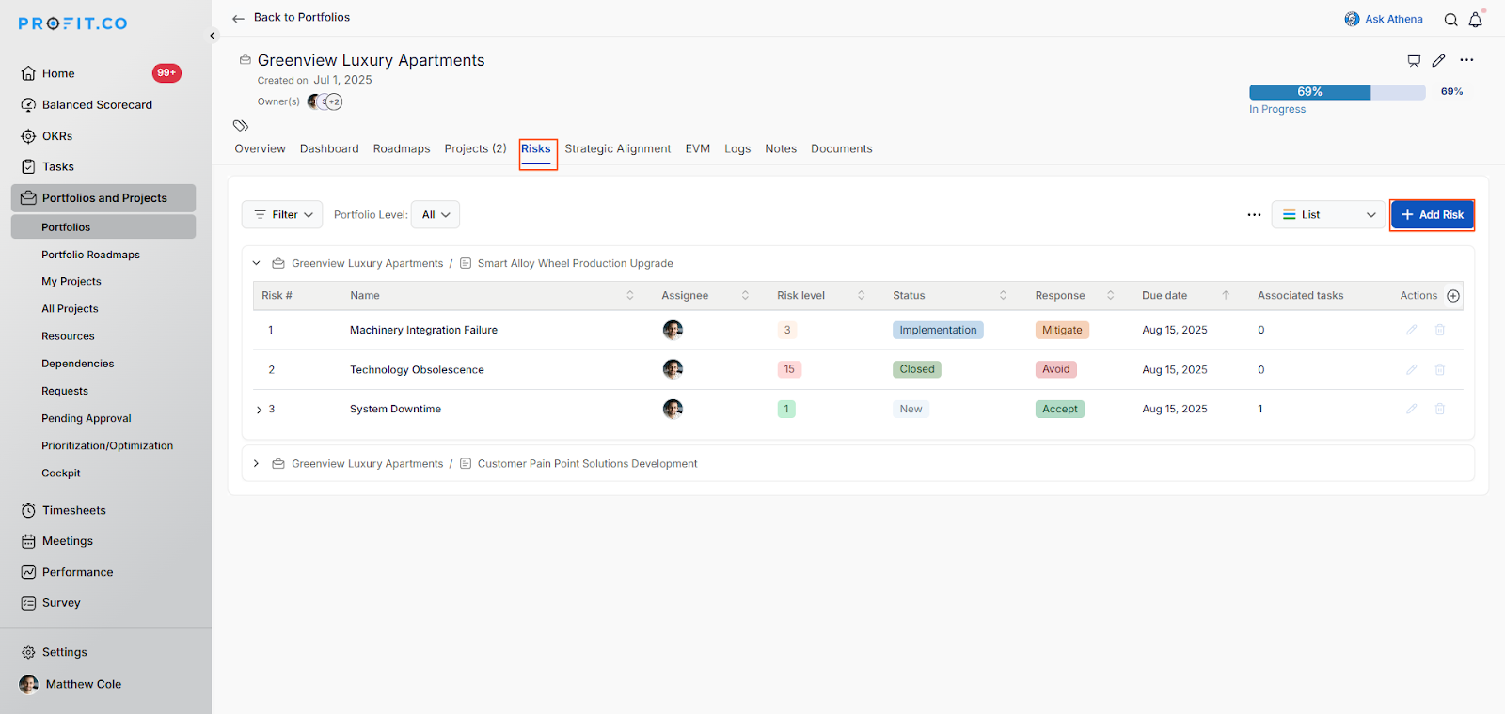
Task: Click the portfolio edit pencil icon
Action: click(x=1438, y=61)
